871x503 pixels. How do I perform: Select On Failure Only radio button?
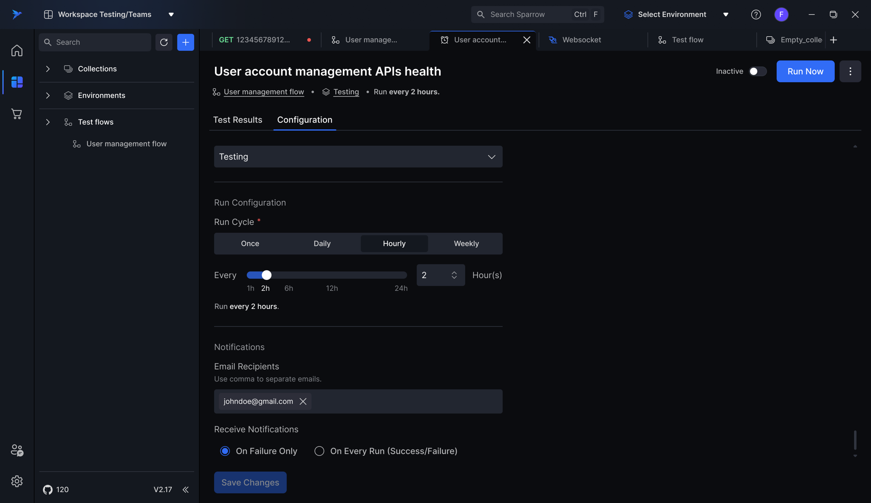click(225, 451)
